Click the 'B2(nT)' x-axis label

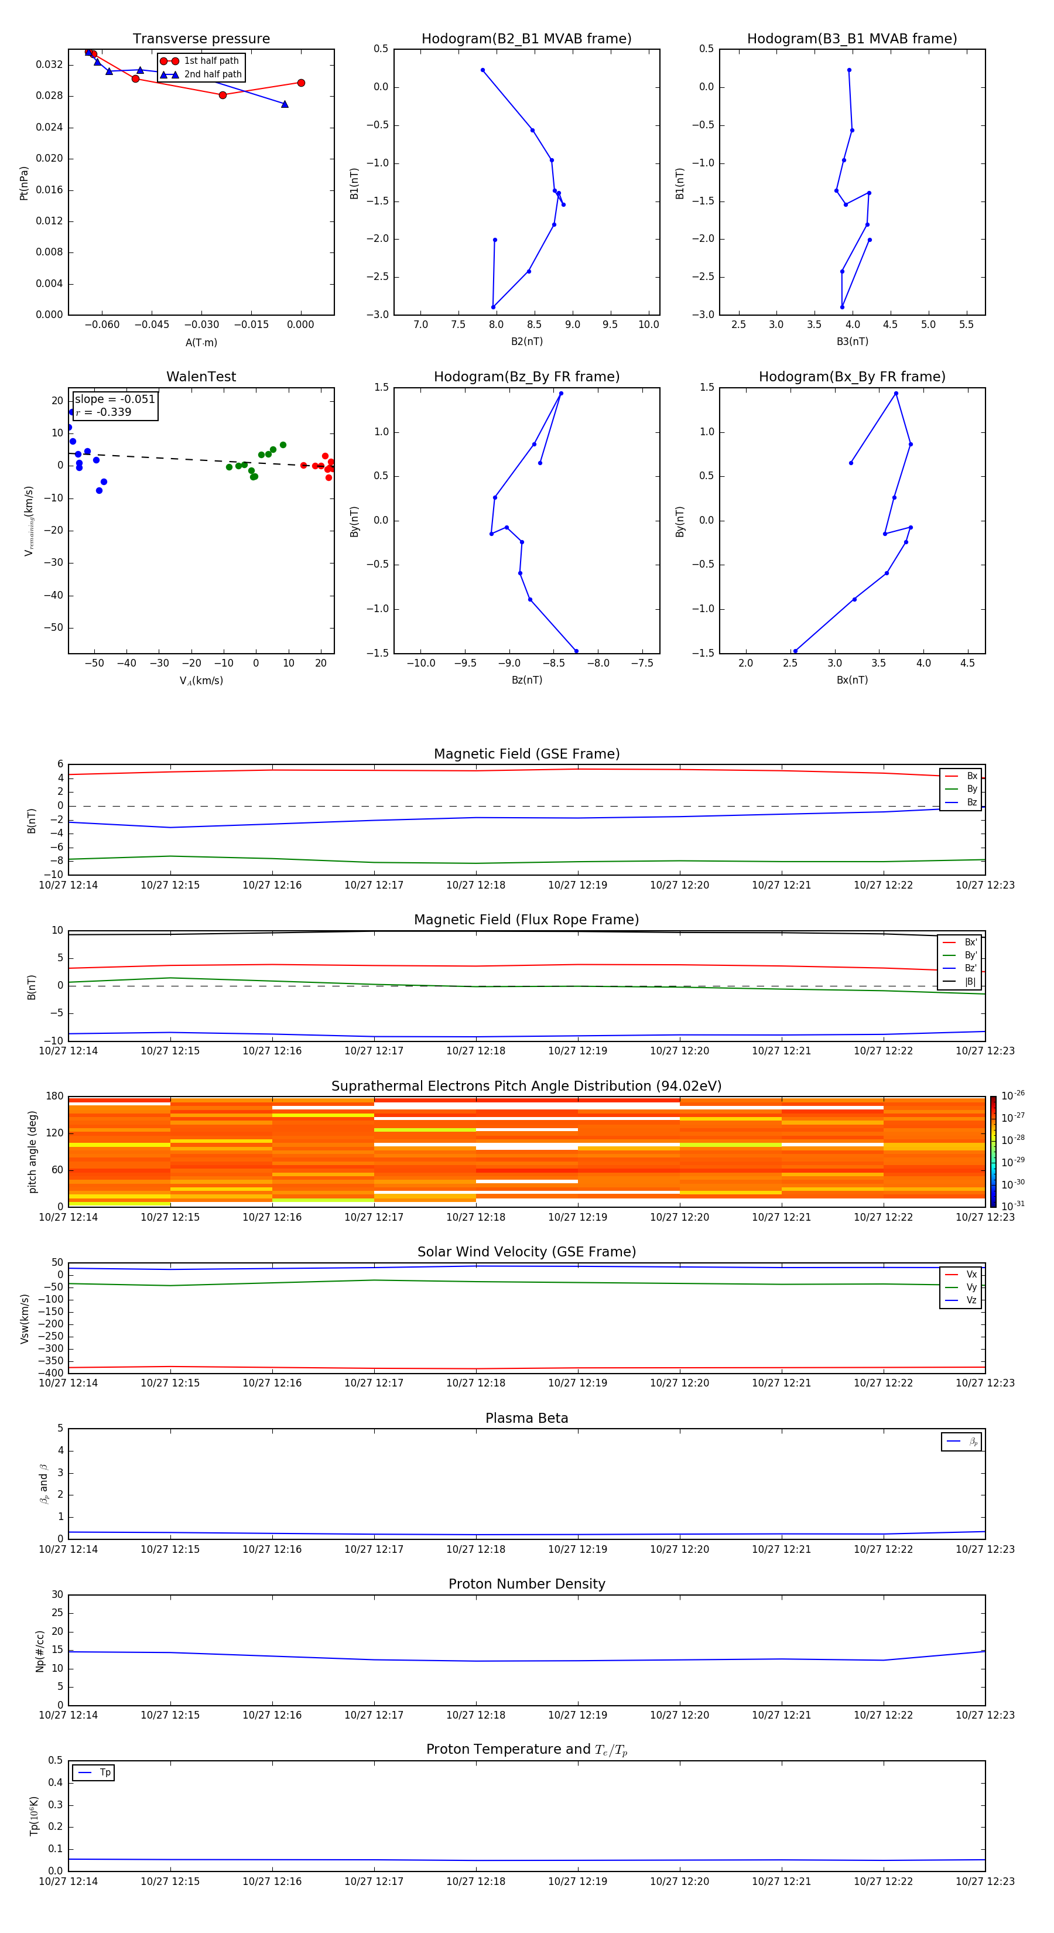click(526, 341)
